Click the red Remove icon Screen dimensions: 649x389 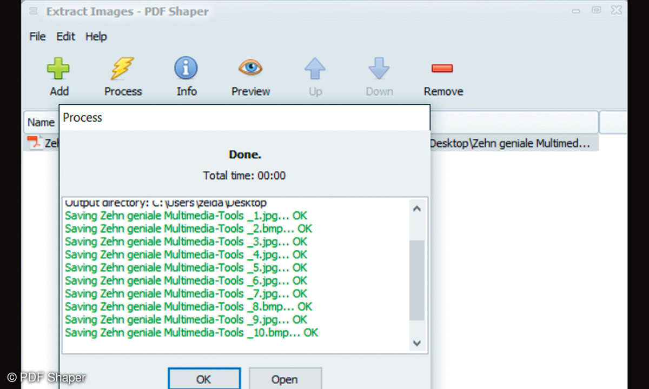(x=442, y=68)
